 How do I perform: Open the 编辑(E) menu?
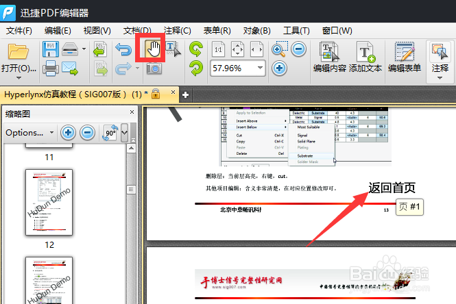pyautogui.click(x=58, y=31)
